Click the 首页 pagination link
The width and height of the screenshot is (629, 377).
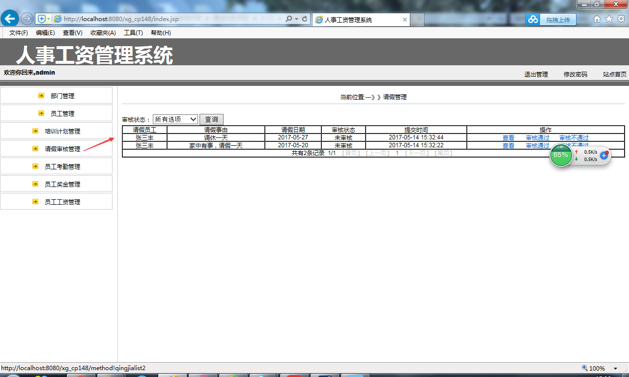click(x=351, y=153)
